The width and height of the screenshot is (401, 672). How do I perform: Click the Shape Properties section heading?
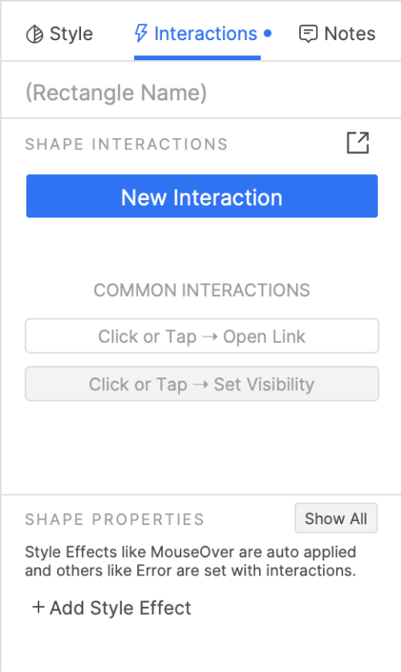[x=115, y=519]
